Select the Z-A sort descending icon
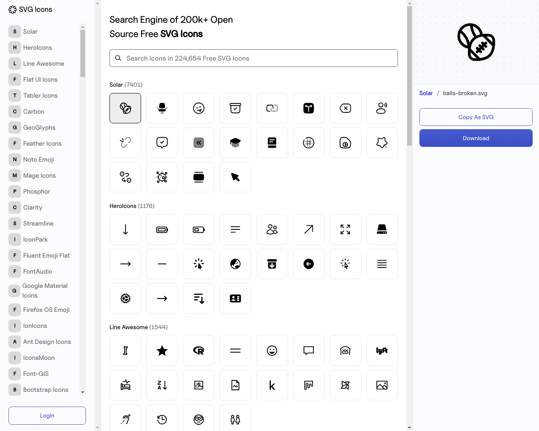Image resolution: width=539 pixels, height=431 pixels. pos(162,385)
